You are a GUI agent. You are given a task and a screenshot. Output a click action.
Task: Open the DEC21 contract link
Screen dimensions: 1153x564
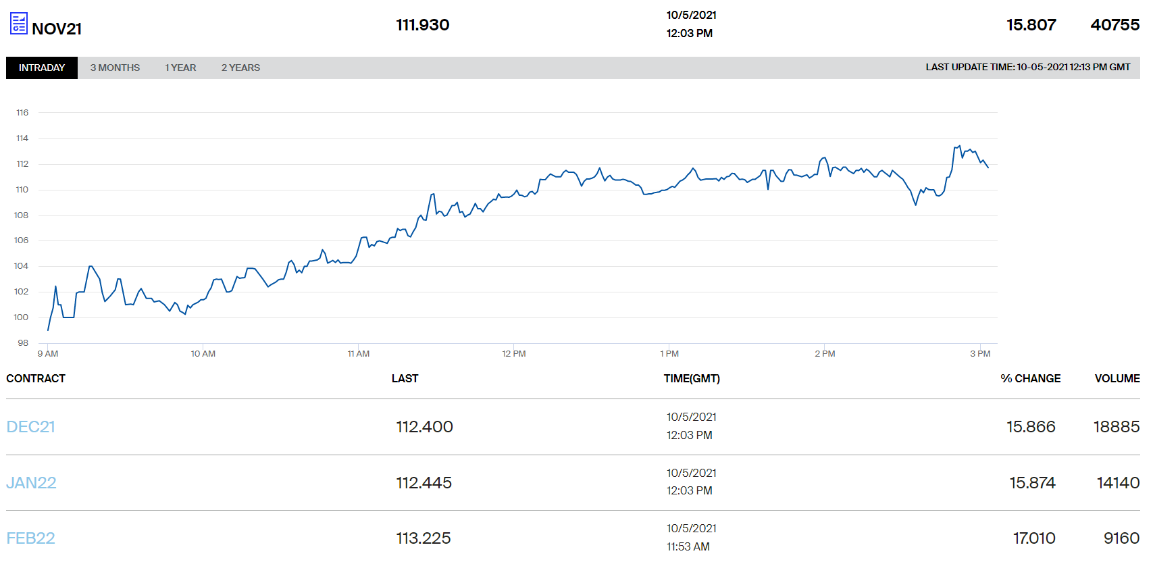(x=31, y=427)
